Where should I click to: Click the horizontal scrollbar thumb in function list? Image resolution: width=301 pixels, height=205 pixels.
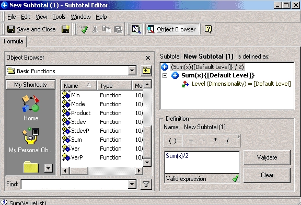79,170
